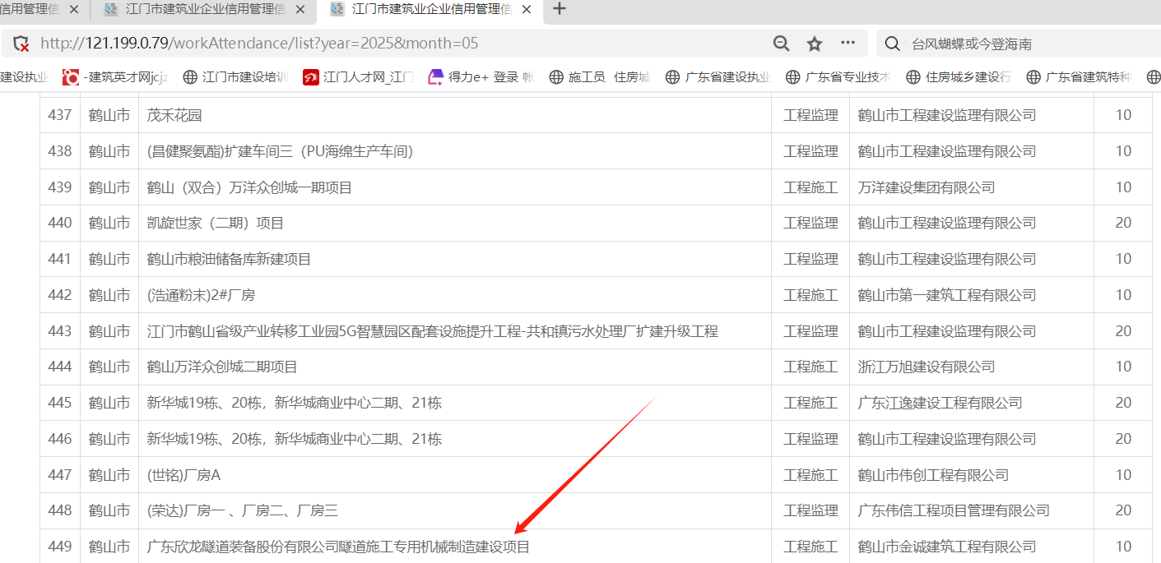
Task: Open the three-dot more options menu
Action: pos(848,44)
